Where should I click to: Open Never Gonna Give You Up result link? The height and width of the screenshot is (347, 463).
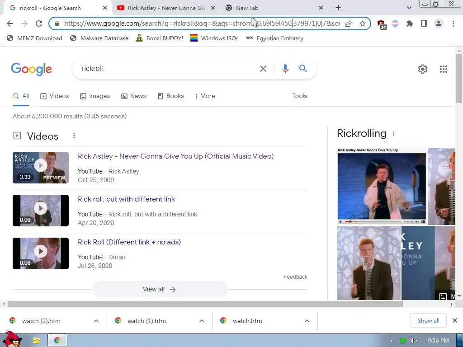[x=176, y=156]
